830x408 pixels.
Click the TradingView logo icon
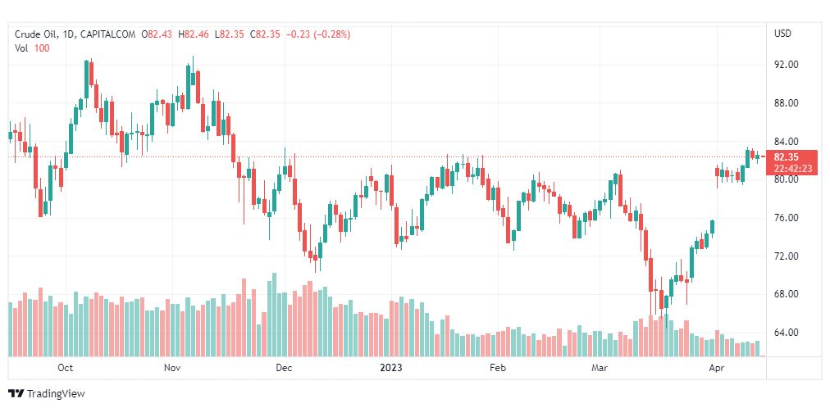pos(16,393)
